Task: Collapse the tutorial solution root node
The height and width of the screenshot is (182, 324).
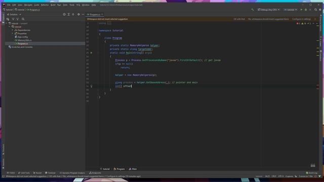Action: pos(7,23)
